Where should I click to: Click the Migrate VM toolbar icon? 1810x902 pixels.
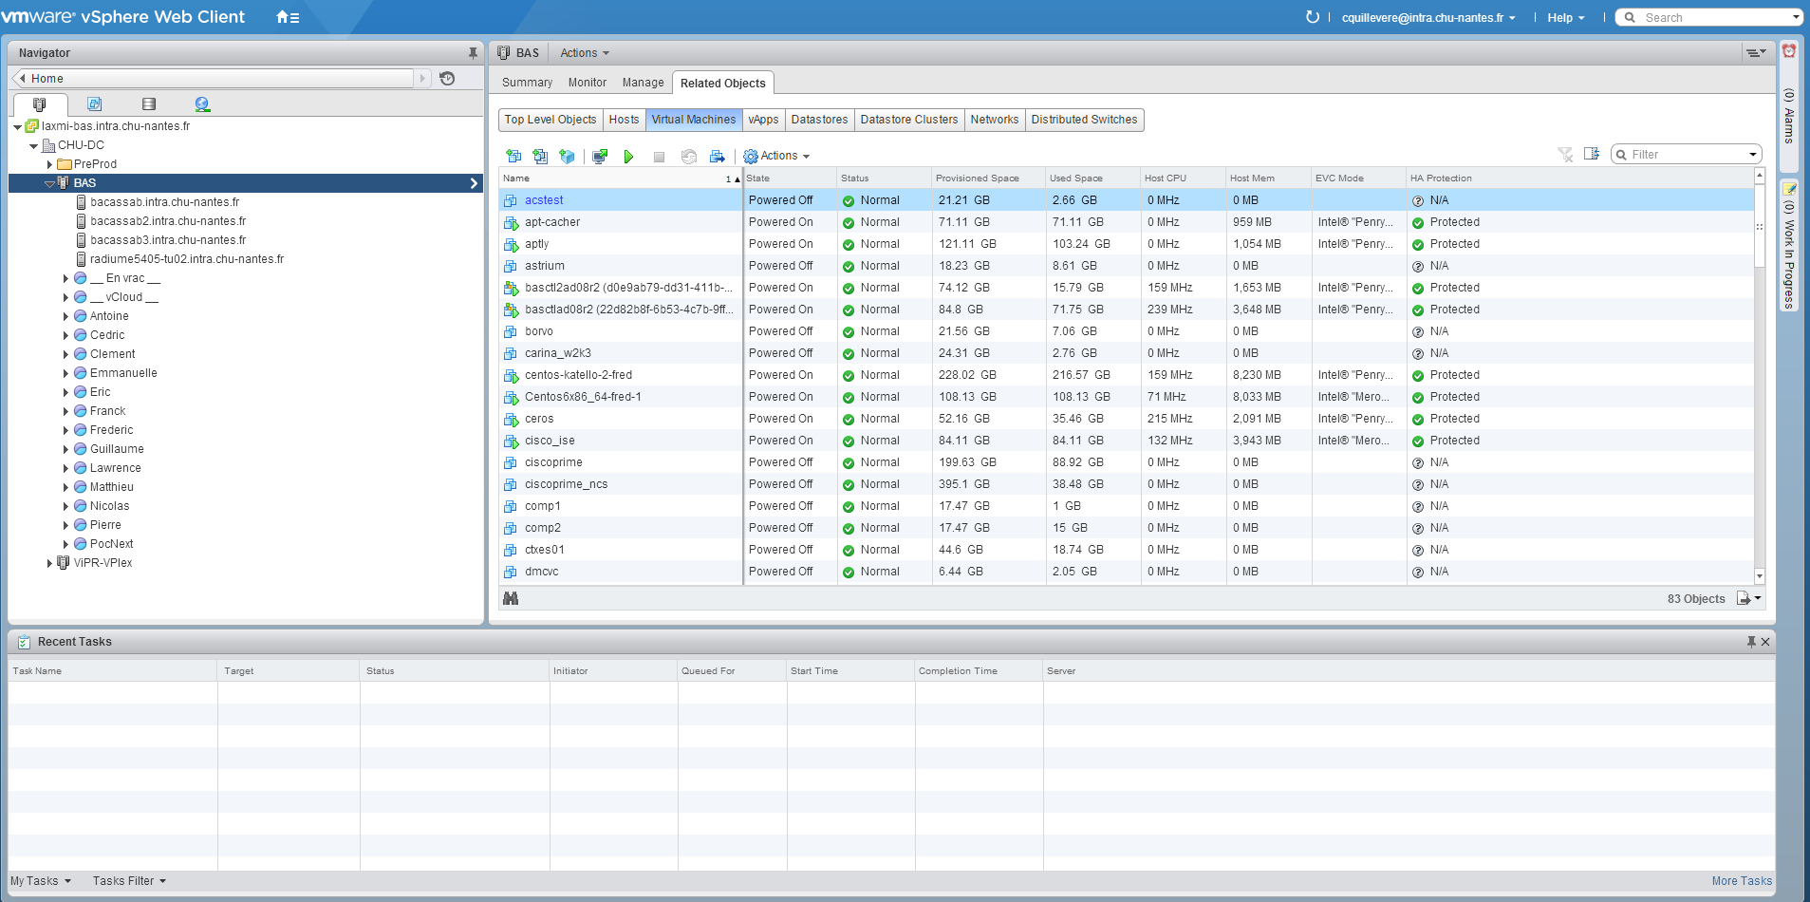pyautogui.click(x=717, y=157)
